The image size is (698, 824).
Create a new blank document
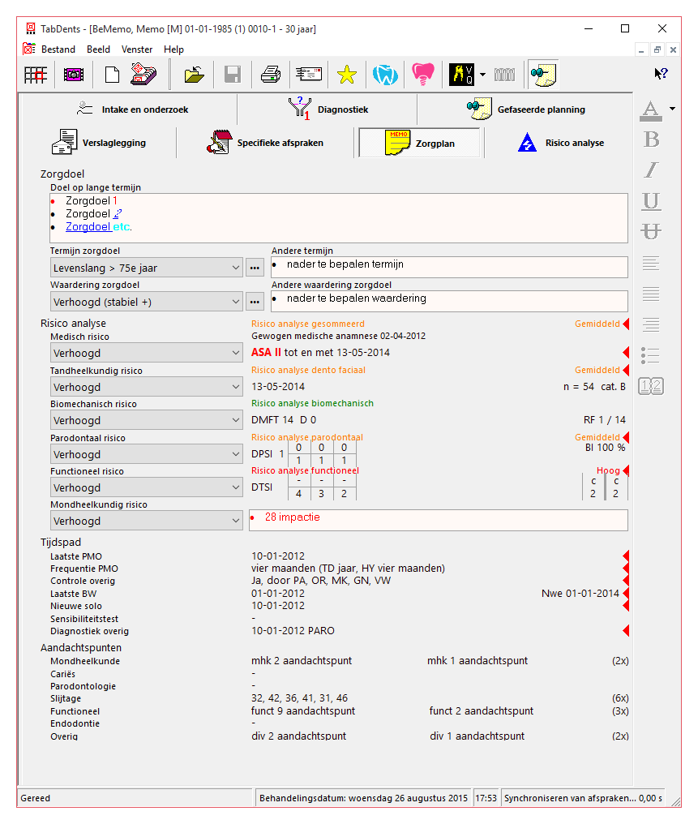112,75
